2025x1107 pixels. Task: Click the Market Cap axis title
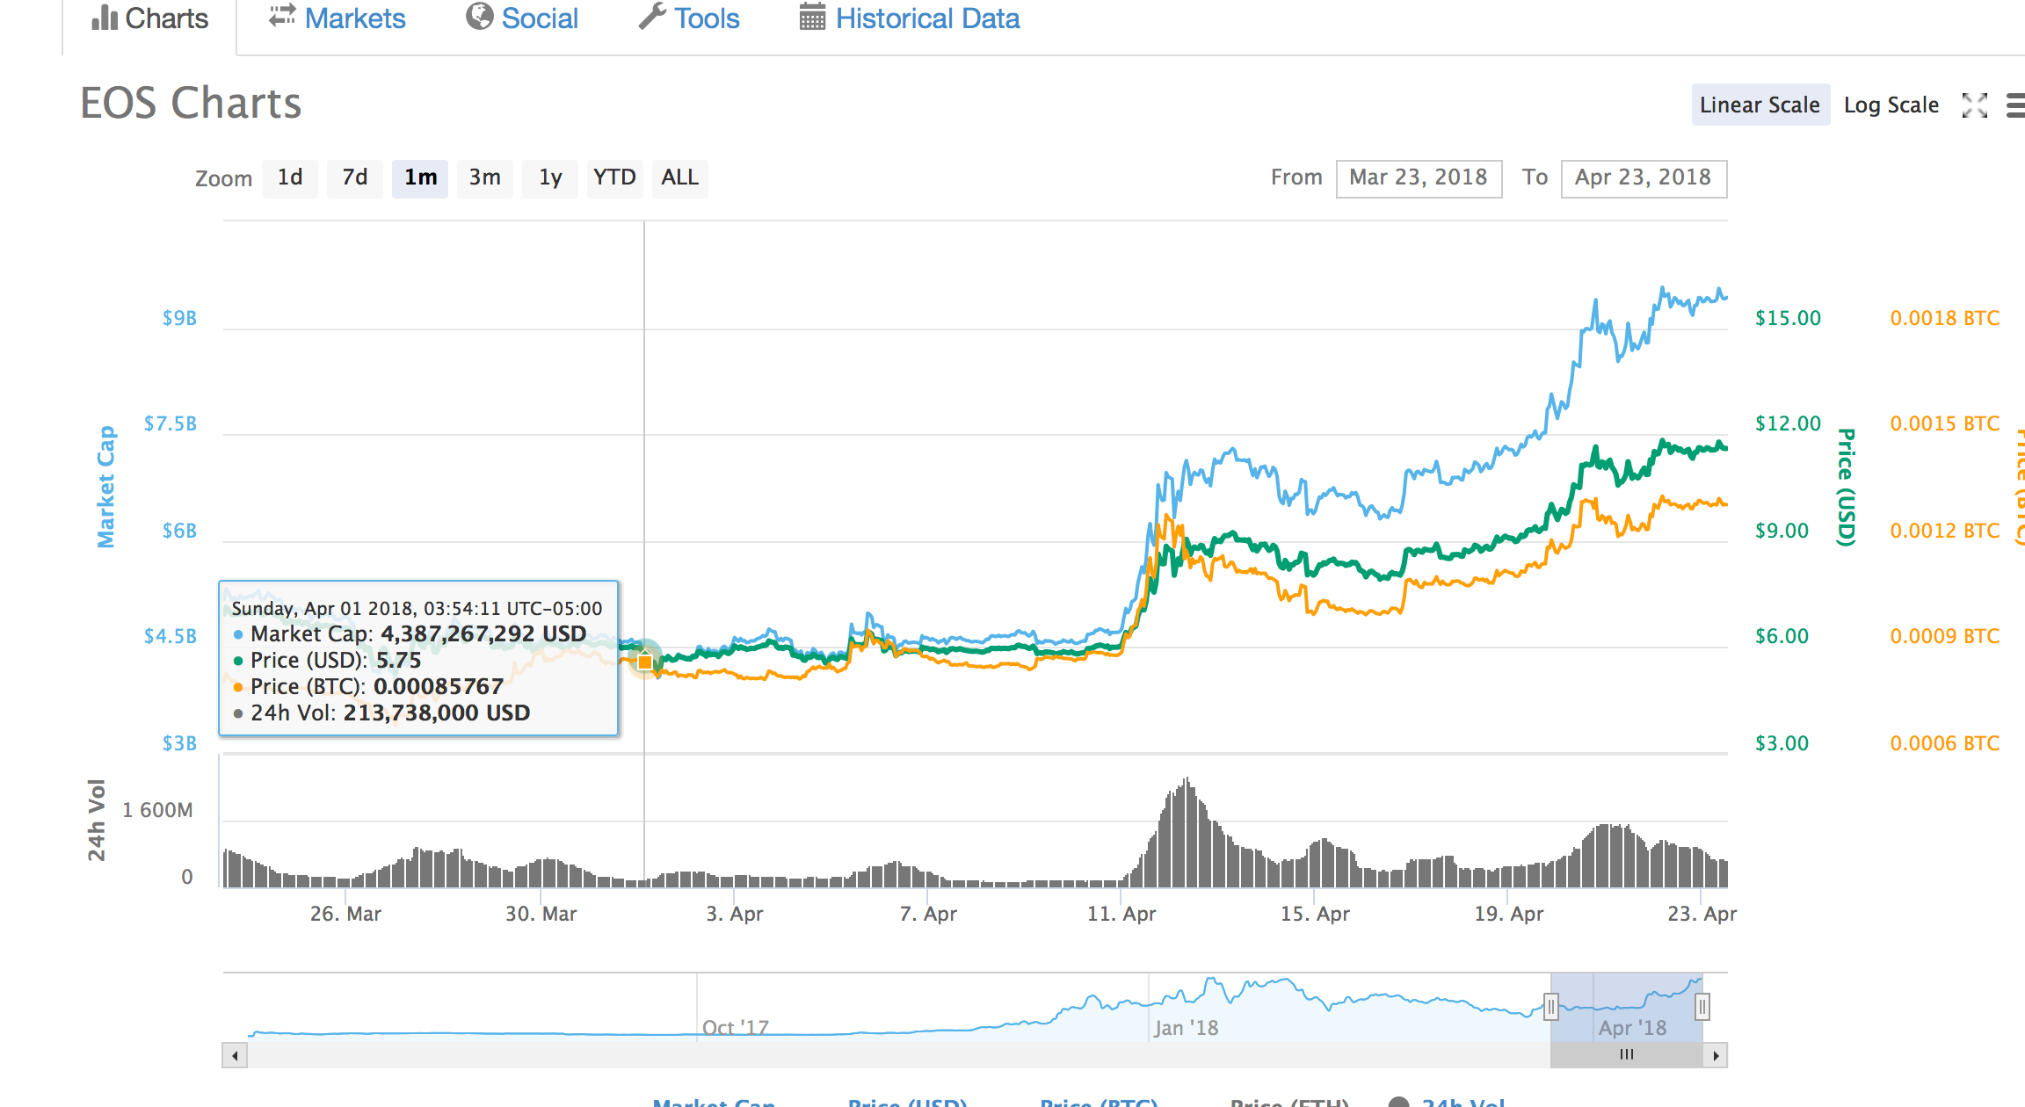pos(106,487)
